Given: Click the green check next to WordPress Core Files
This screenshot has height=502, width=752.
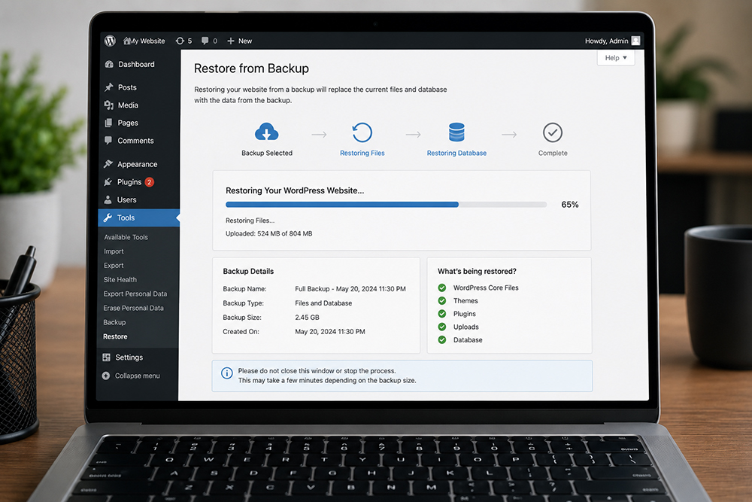Looking at the screenshot, I should (x=442, y=288).
